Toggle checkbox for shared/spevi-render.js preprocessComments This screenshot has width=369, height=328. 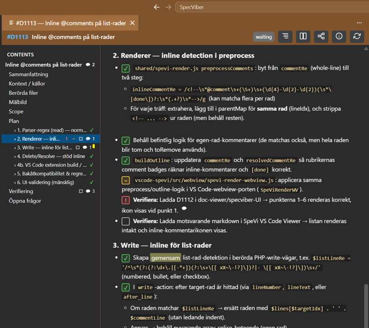pos(126,69)
